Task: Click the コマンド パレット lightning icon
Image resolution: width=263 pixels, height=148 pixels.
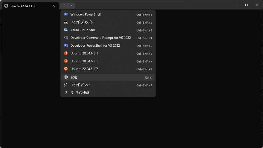Action: pyautogui.click(x=66, y=85)
